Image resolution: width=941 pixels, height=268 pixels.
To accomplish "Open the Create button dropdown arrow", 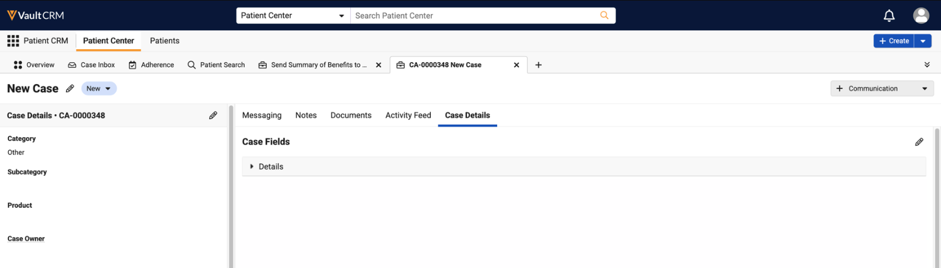I will 923,41.
